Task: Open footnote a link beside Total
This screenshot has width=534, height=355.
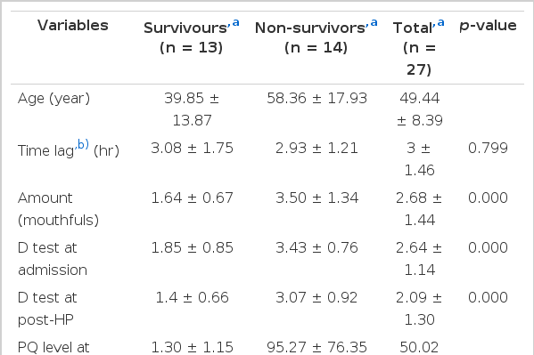Action: pos(440,23)
